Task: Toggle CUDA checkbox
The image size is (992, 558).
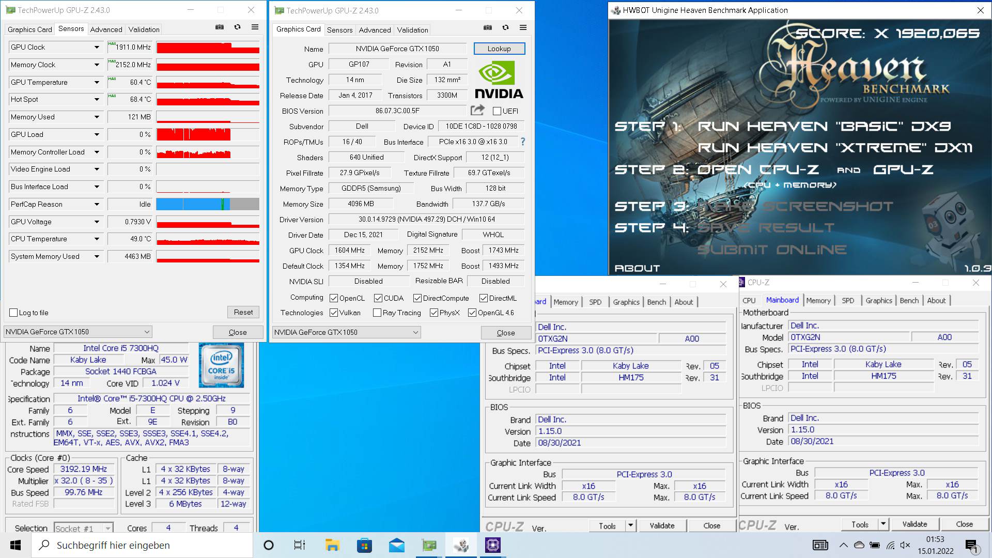Action: pyautogui.click(x=378, y=298)
